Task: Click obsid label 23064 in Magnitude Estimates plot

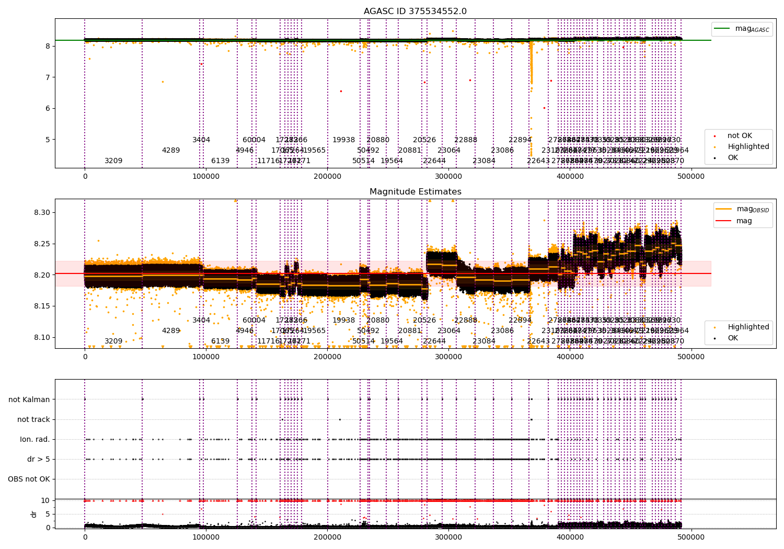Action: tap(449, 330)
